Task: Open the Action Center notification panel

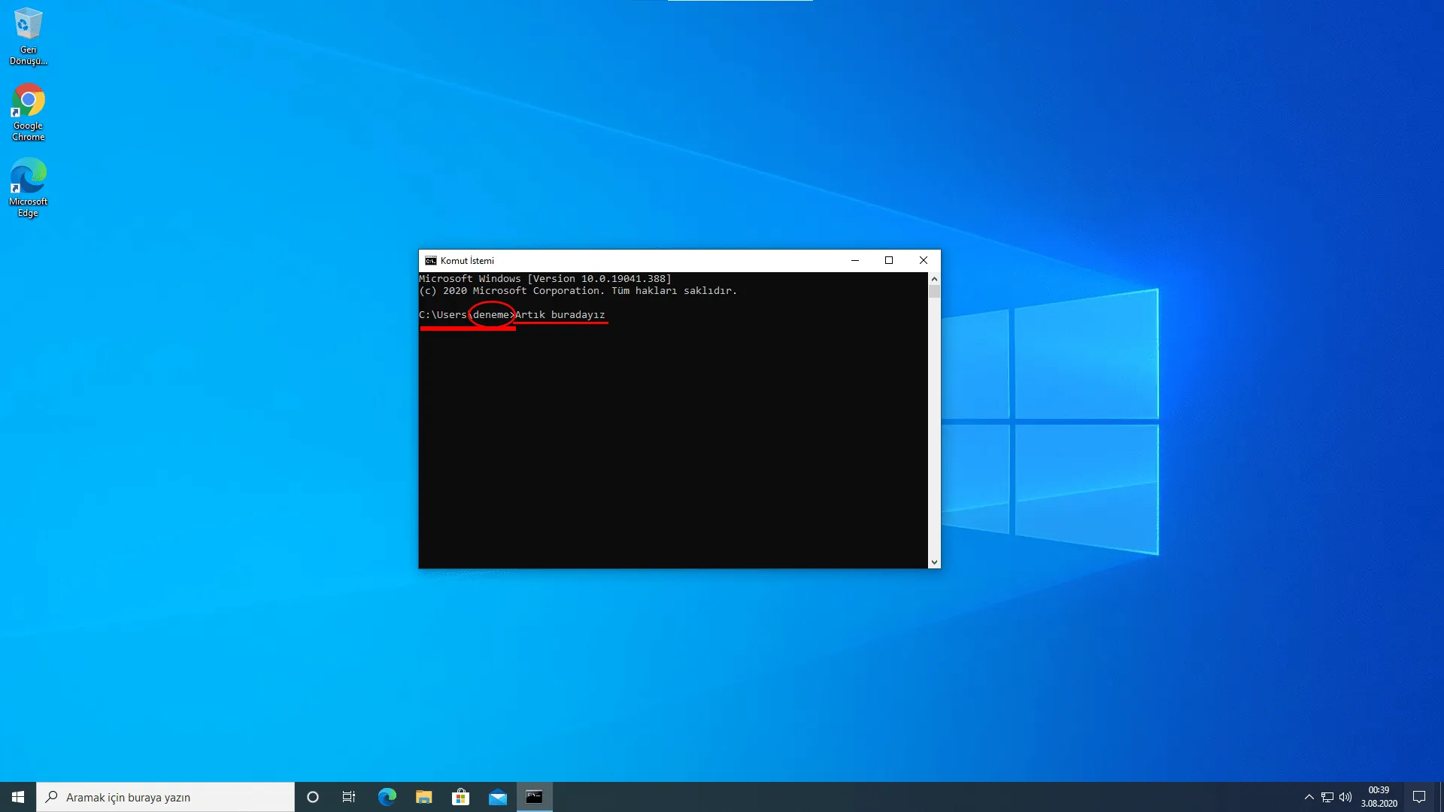Action: (x=1419, y=796)
